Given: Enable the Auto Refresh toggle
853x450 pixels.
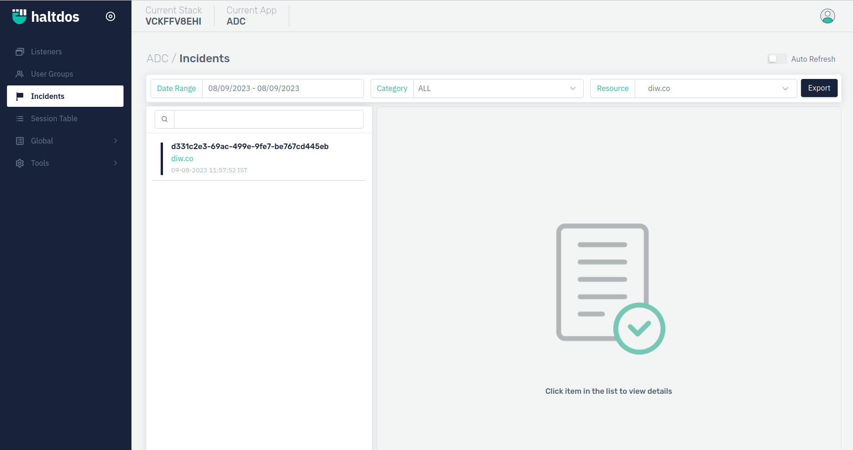Looking at the screenshot, I should click(776, 59).
